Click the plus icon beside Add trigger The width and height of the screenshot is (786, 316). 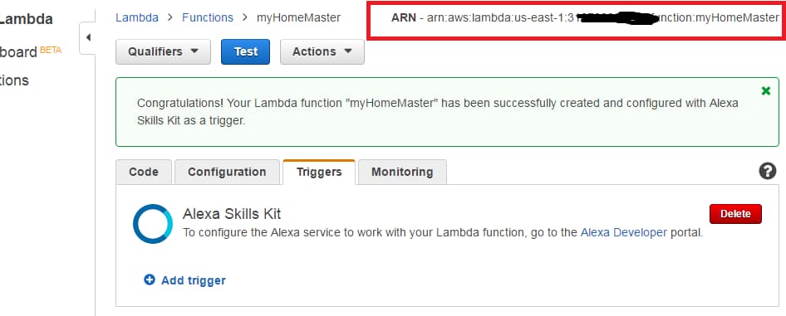[150, 280]
